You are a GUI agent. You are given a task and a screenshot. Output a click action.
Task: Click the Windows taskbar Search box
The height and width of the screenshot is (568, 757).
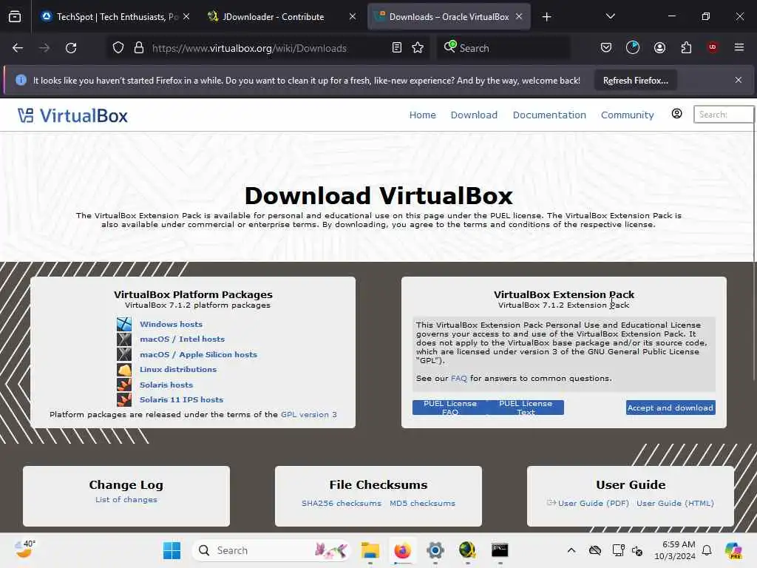pos(271,550)
